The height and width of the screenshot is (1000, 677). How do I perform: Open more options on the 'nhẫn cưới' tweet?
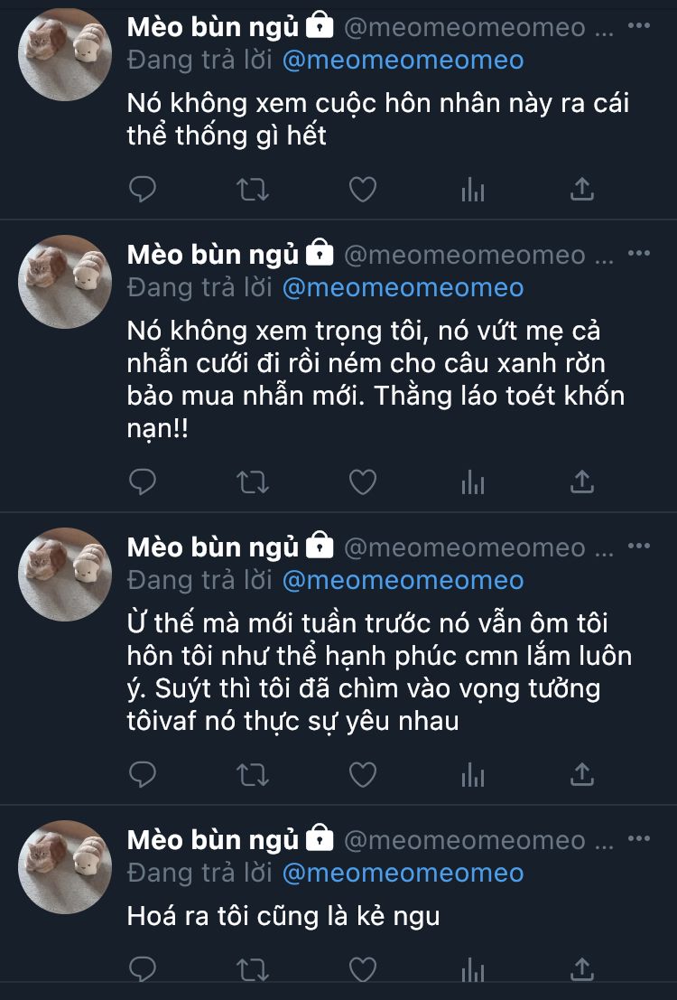[x=639, y=254]
